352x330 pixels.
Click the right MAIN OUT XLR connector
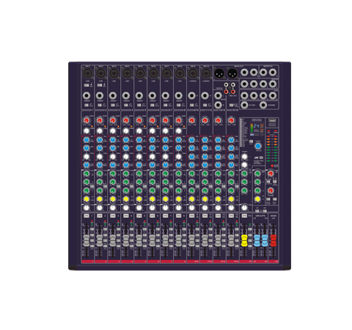click(x=232, y=73)
